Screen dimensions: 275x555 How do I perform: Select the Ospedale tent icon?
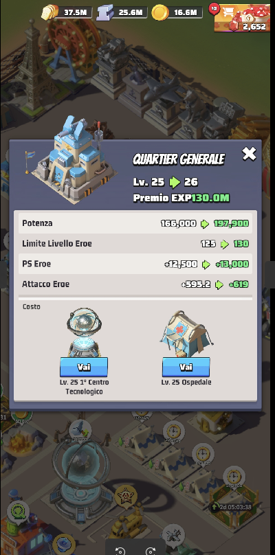tap(186, 335)
